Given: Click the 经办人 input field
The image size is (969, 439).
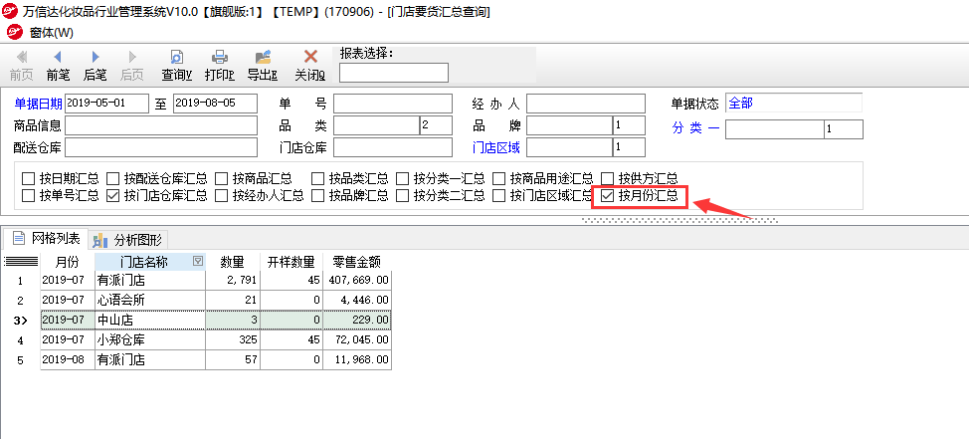Looking at the screenshot, I should point(586,104).
